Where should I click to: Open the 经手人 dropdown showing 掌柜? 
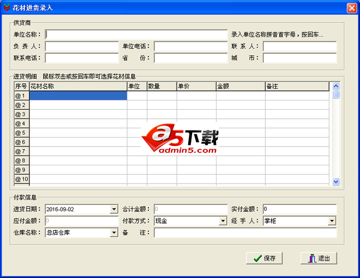(x=332, y=221)
